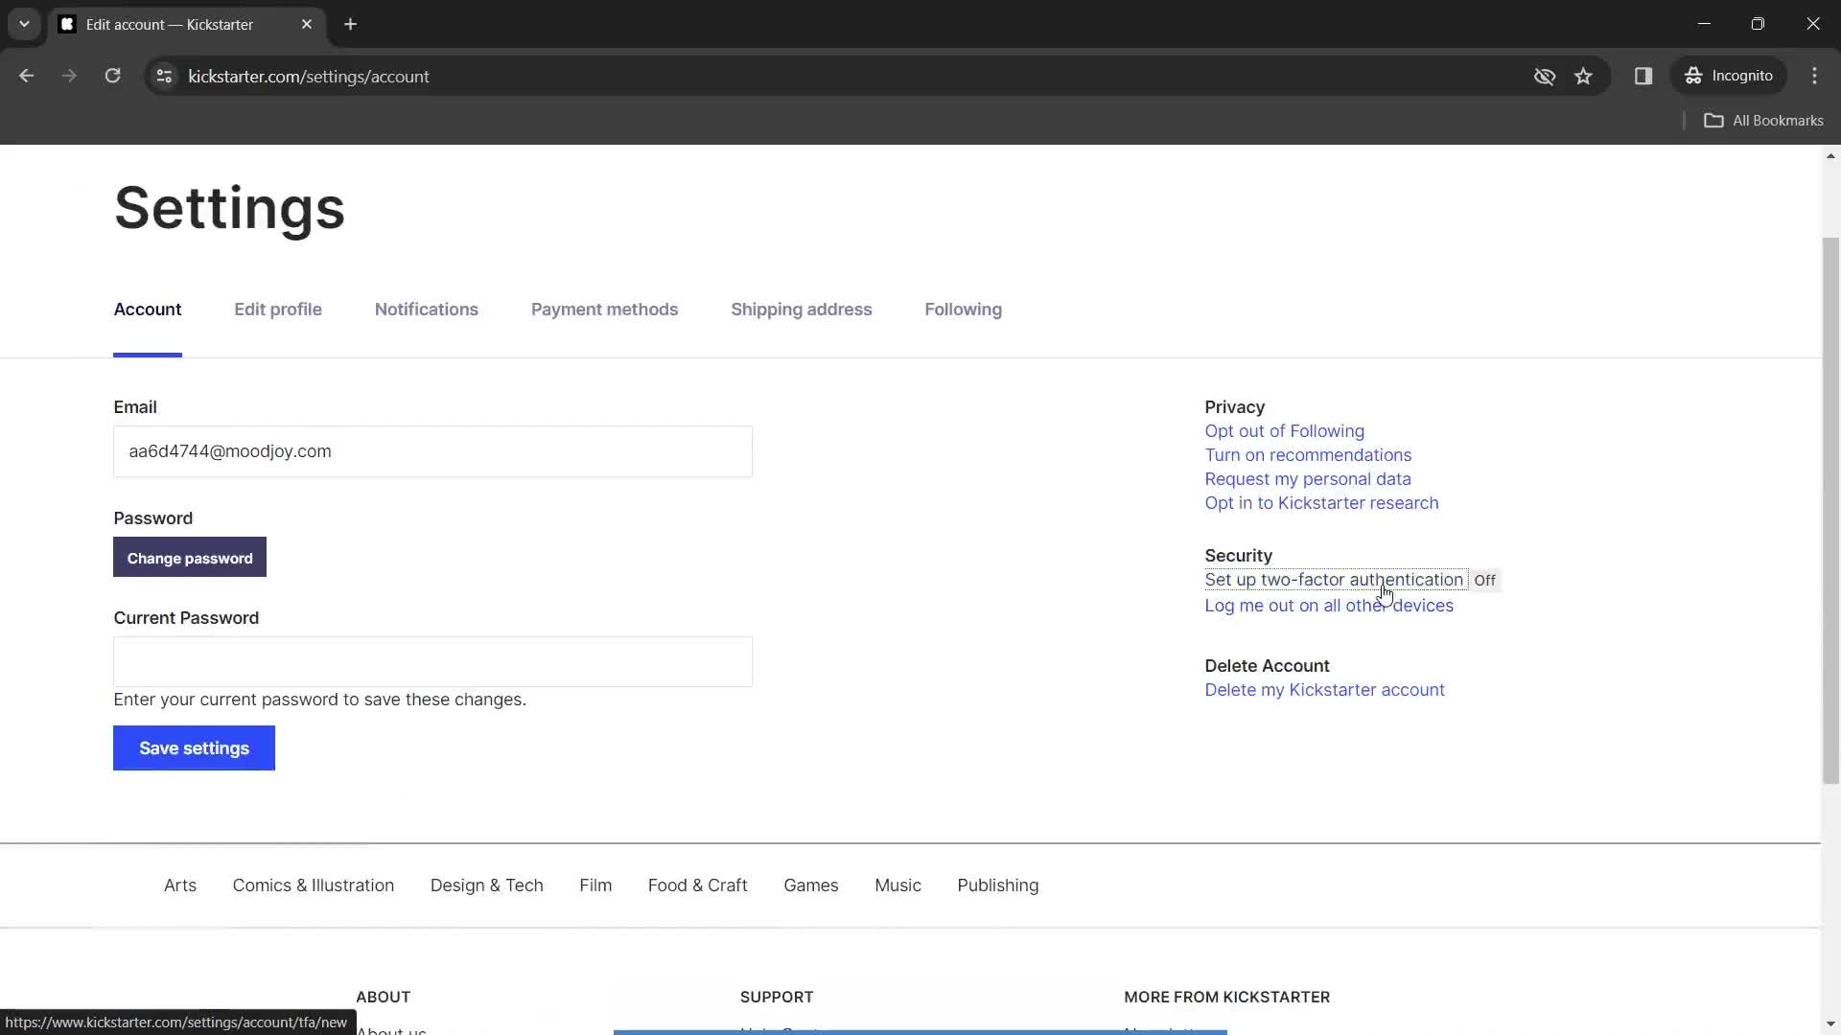Click the Security section heading
Viewport: 1841px width, 1035px height.
pyautogui.click(x=1239, y=556)
